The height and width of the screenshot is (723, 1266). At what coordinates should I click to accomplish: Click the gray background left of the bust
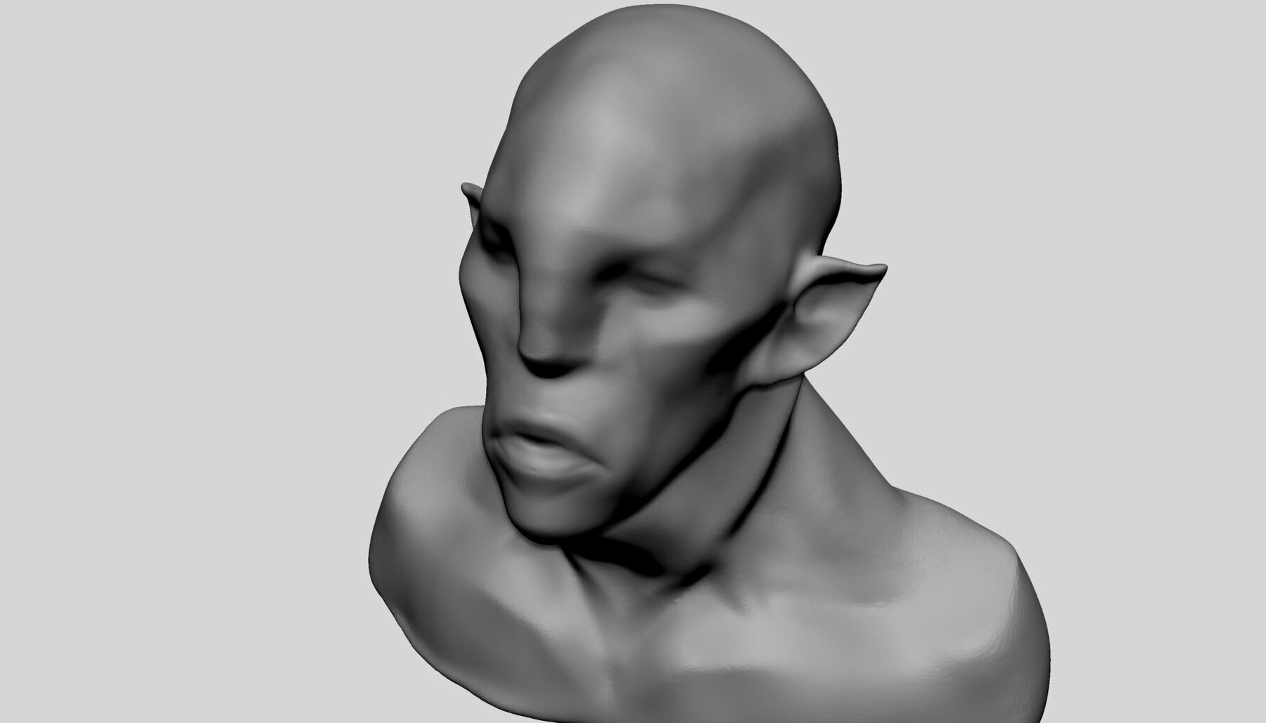[176, 351]
